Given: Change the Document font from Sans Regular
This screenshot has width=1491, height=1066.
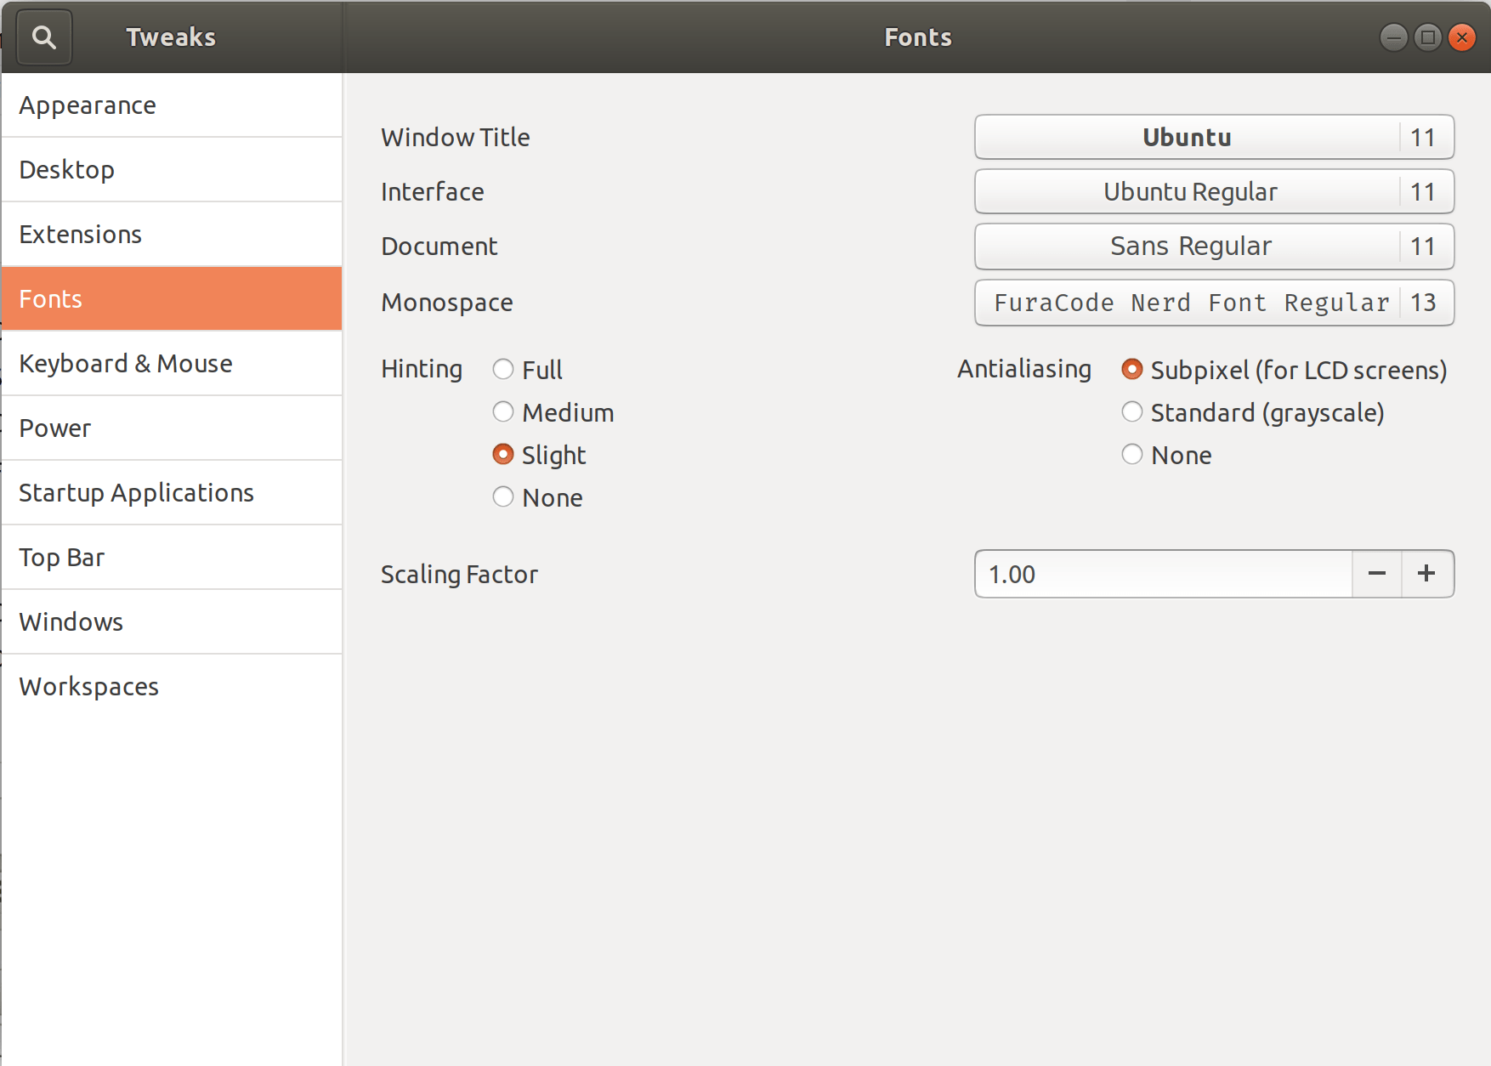Looking at the screenshot, I should [x=1214, y=246].
